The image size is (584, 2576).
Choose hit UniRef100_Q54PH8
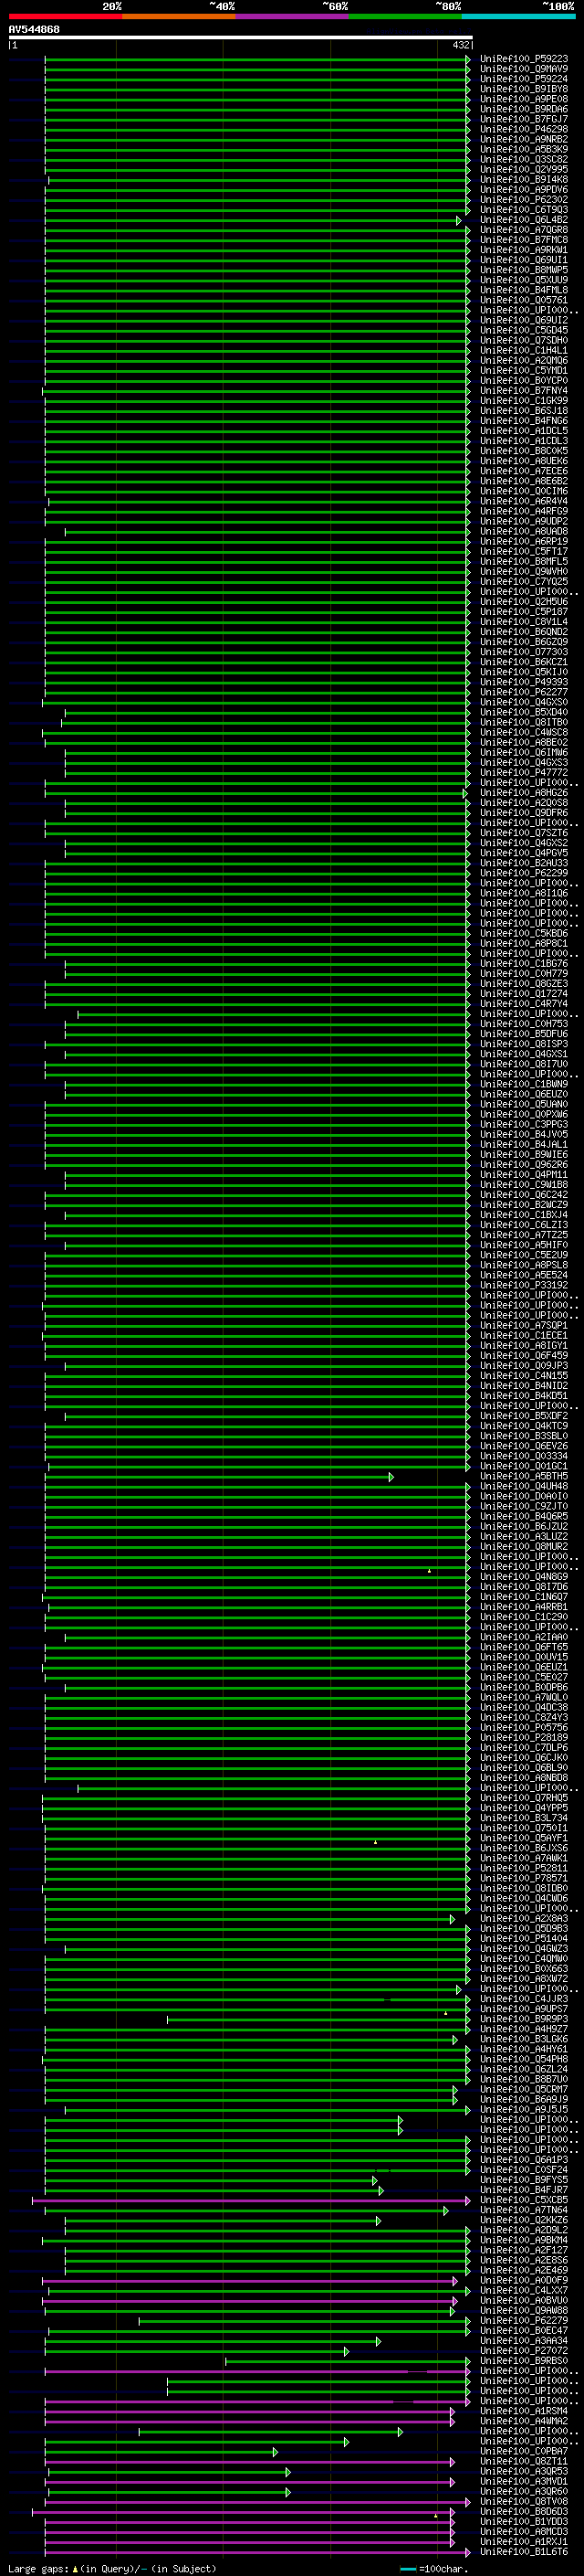tap(524, 2059)
